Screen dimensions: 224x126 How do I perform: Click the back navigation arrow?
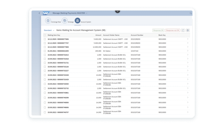coord(39,13)
